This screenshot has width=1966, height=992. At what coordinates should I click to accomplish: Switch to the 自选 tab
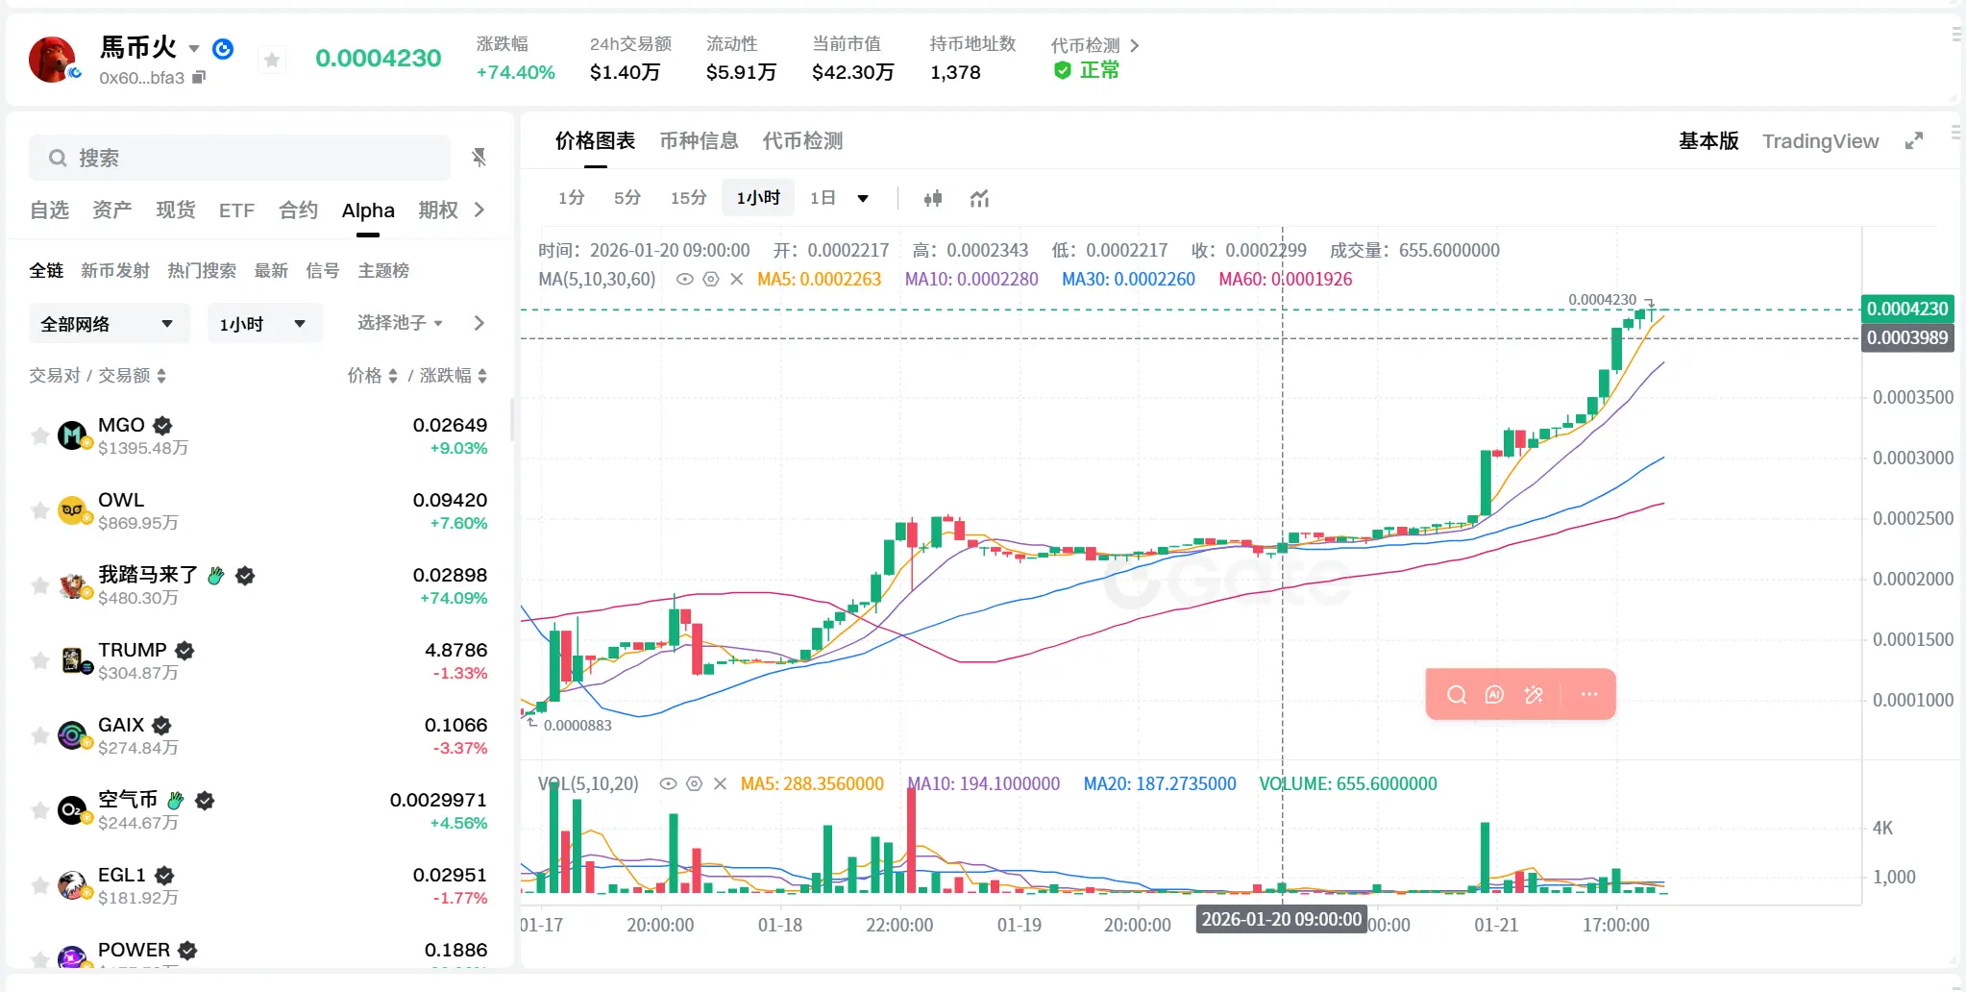click(50, 211)
